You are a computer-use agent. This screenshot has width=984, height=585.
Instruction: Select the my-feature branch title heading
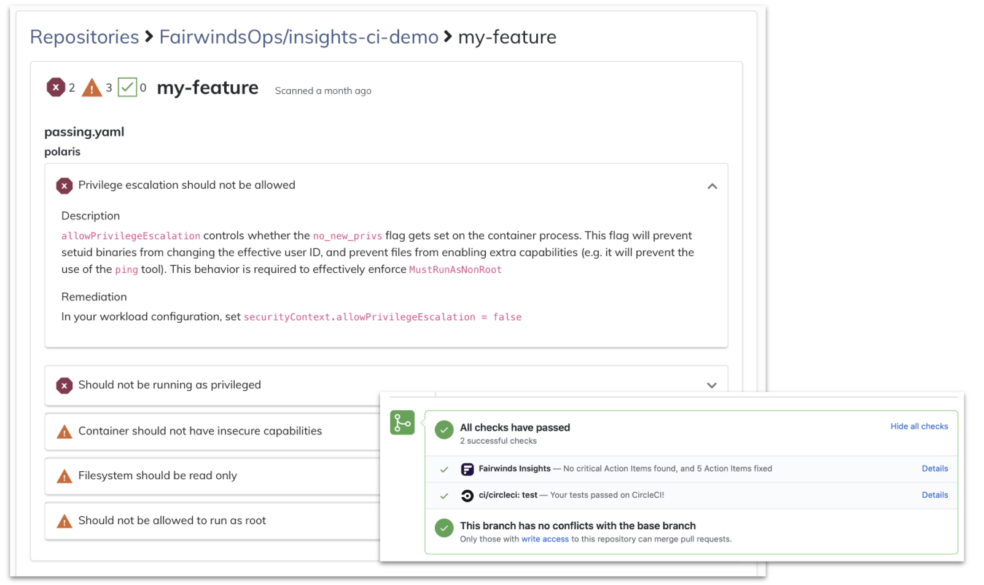[208, 88]
